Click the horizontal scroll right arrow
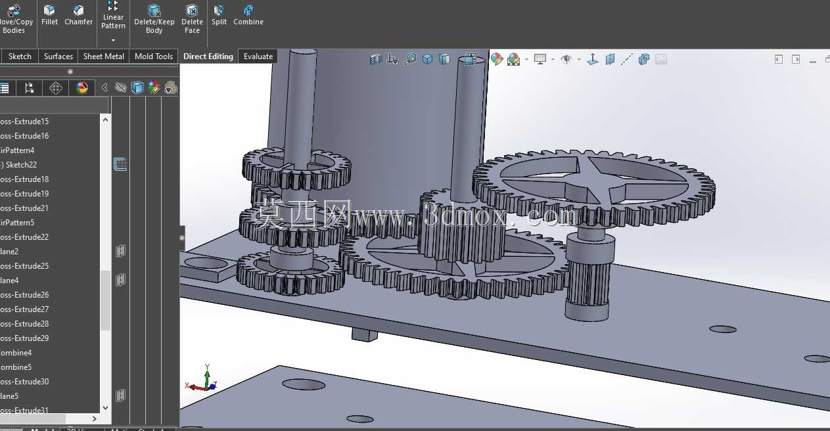830x431 pixels. click(x=94, y=419)
